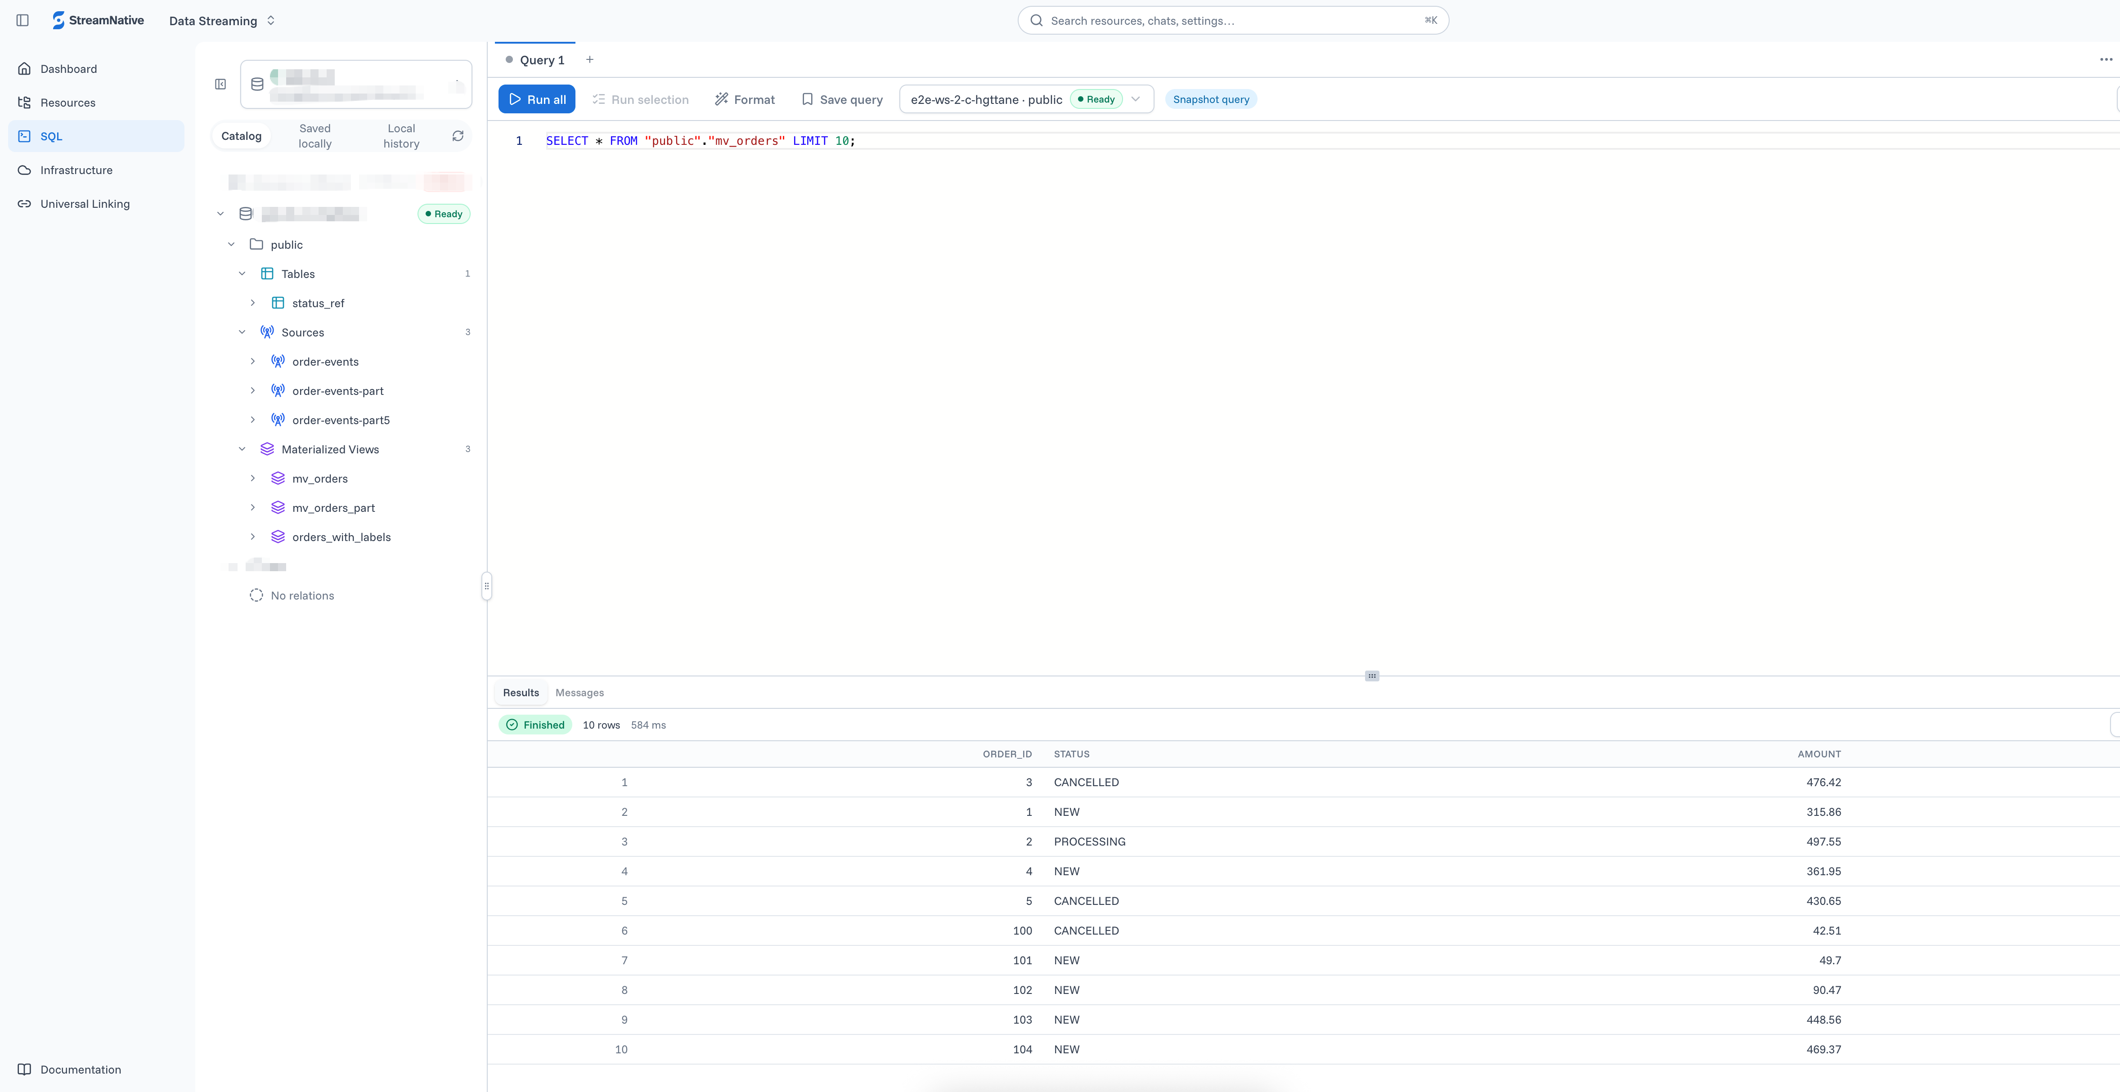Open the blurred instance selector box
Viewport: 2120px width, 1092px height.
356,84
